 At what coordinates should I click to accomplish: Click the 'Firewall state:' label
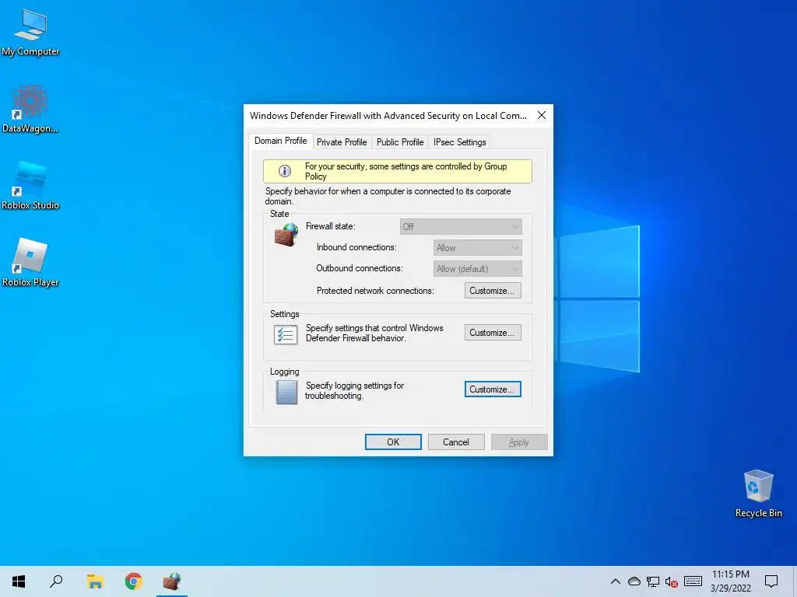[330, 226]
